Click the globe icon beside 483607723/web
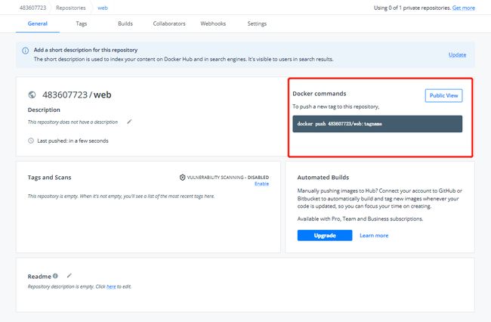Viewport: 491px width, 322px height. (32, 94)
